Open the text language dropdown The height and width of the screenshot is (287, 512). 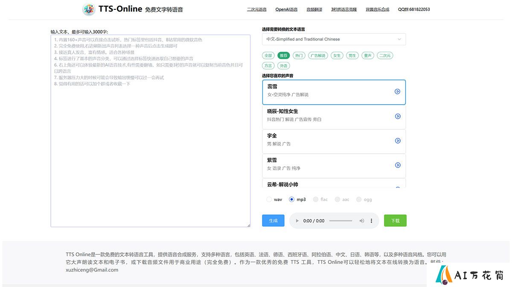tap(334, 39)
